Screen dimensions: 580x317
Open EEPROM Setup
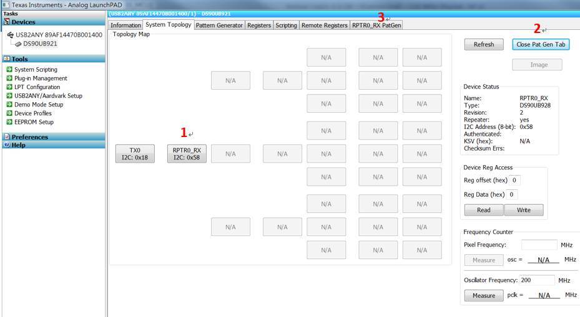[34, 122]
